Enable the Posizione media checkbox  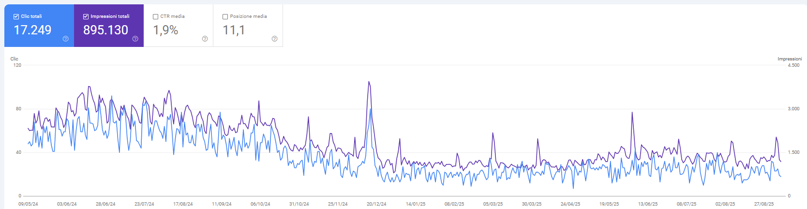coord(225,16)
